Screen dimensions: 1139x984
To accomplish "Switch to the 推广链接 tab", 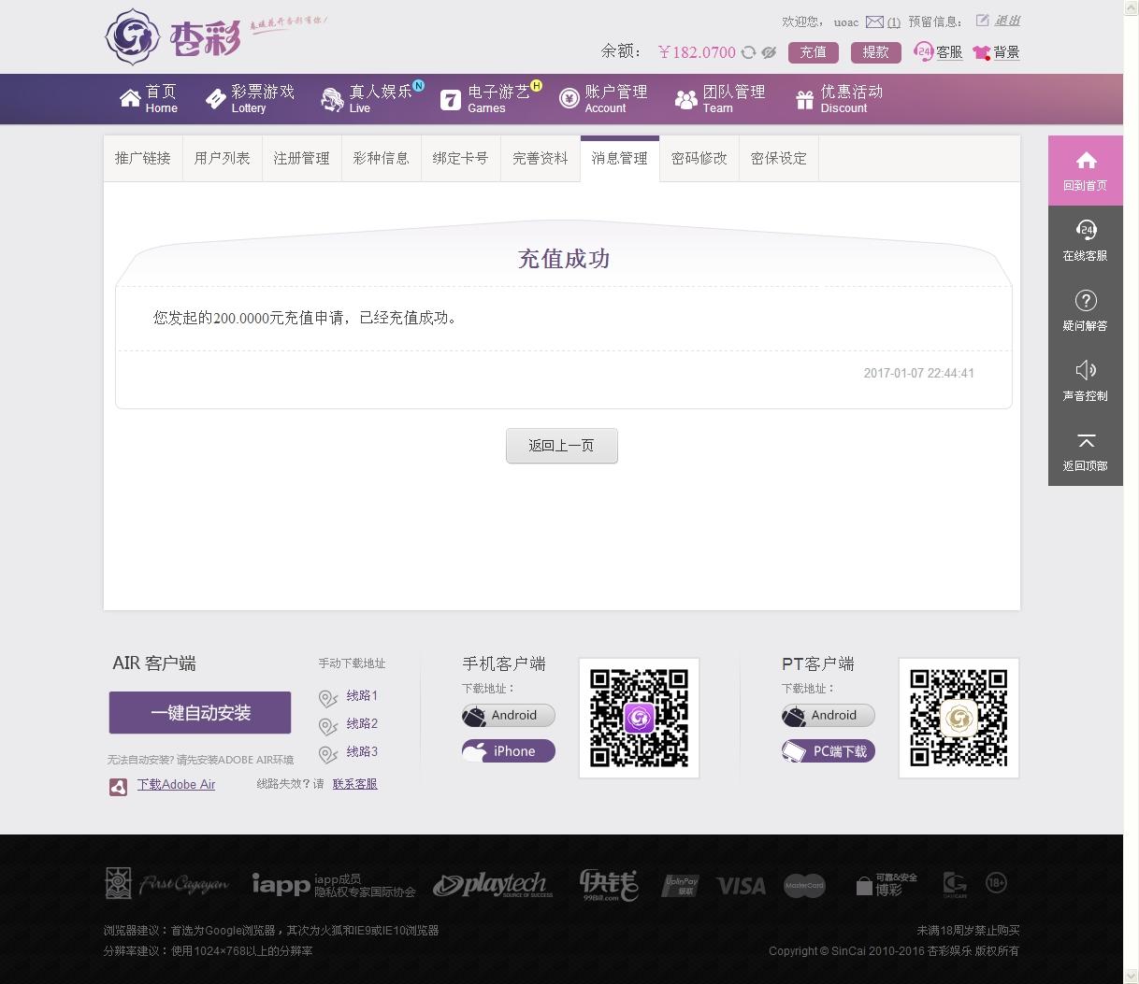I will point(143,158).
